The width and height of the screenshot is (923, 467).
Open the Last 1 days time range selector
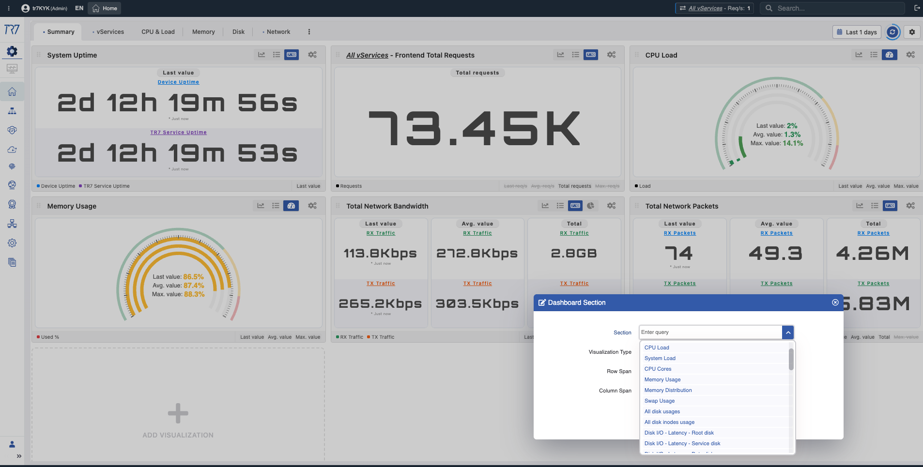[857, 32]
